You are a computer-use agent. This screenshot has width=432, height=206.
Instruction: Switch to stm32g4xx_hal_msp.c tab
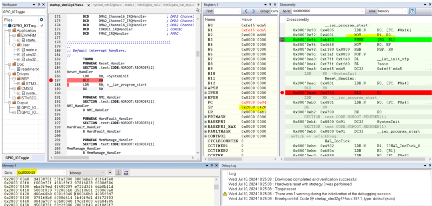pos(178,5)
